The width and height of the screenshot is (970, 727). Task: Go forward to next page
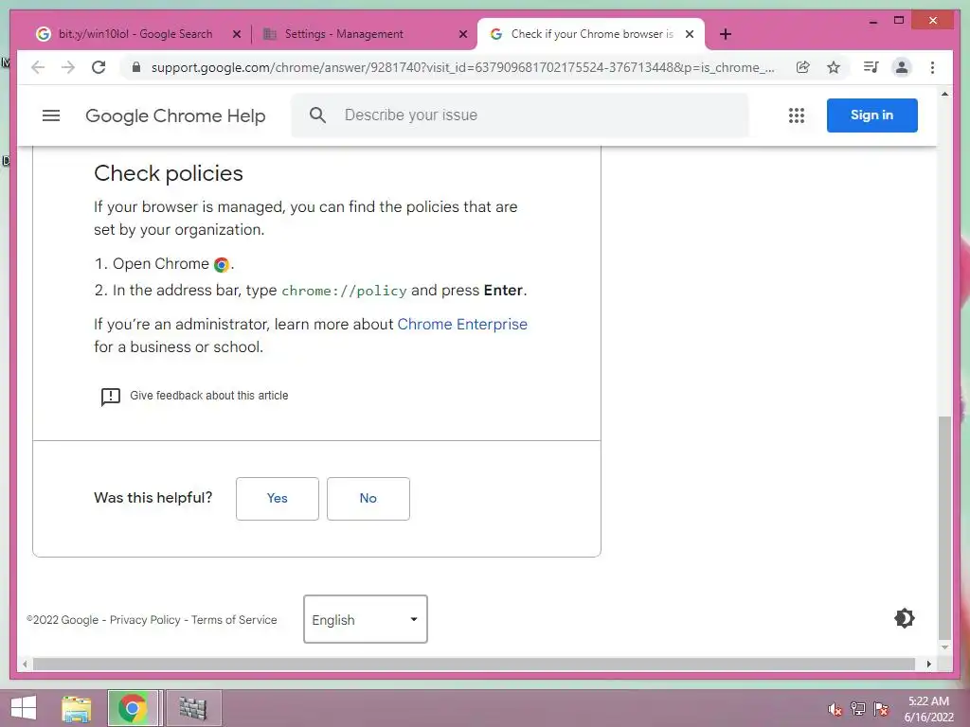coord(68,67)
